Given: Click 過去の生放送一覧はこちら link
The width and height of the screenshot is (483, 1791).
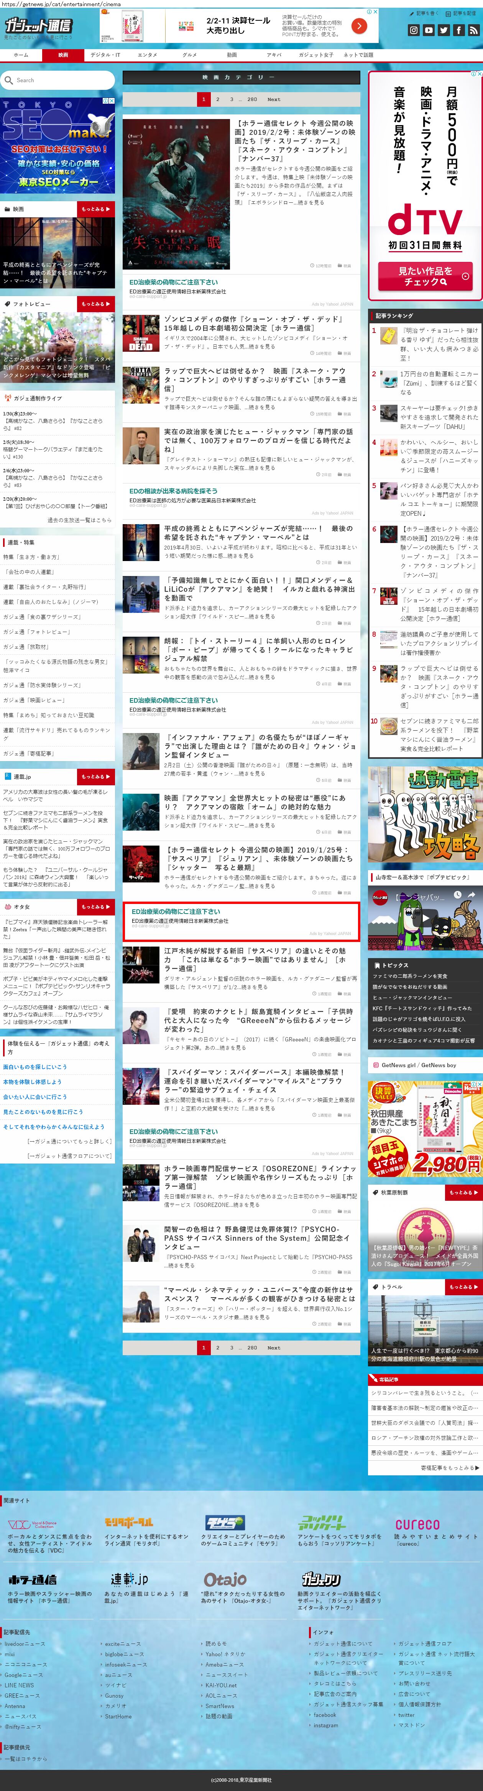Looking at the screenshot, I should [79, 520].
